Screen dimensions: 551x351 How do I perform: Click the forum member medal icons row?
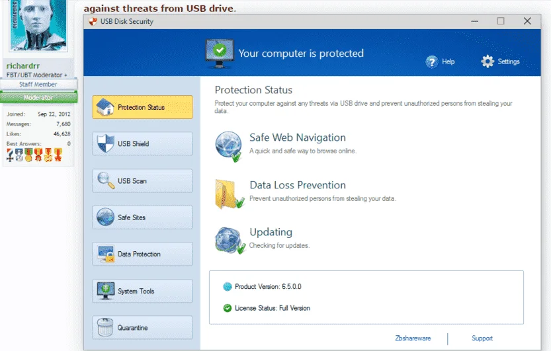[x=34, y=155]
